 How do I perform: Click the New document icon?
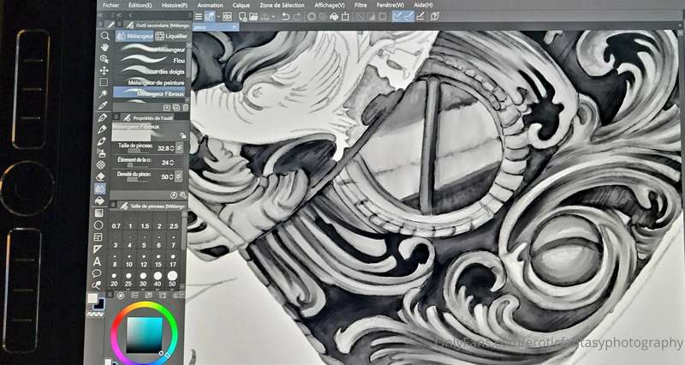point(242,16)
